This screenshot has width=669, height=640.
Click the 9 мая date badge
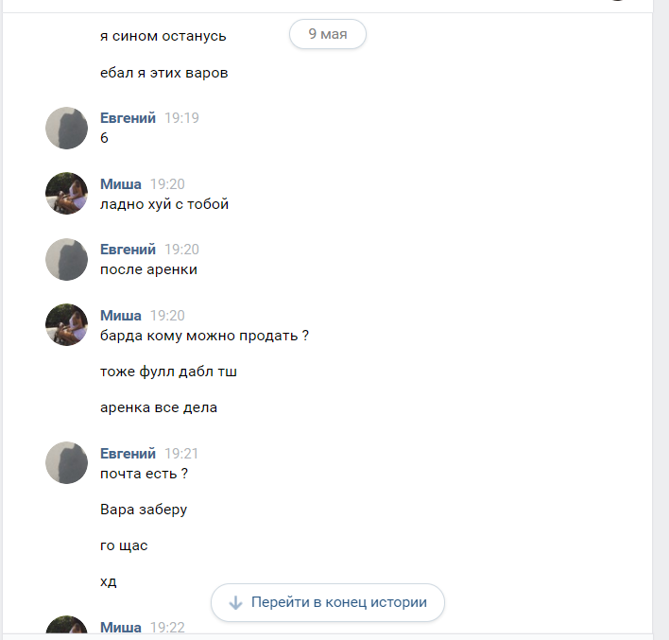point(328,34)
